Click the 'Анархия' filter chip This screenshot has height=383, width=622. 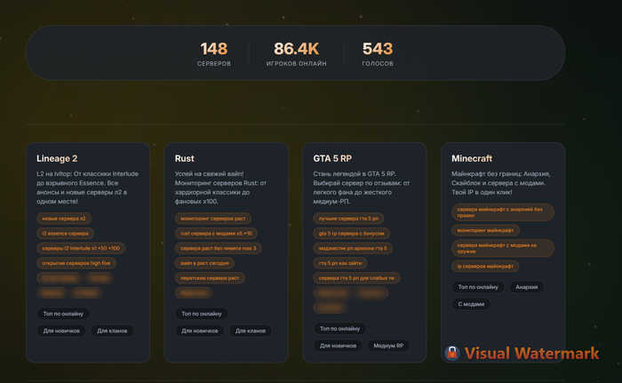pos(527,287)
